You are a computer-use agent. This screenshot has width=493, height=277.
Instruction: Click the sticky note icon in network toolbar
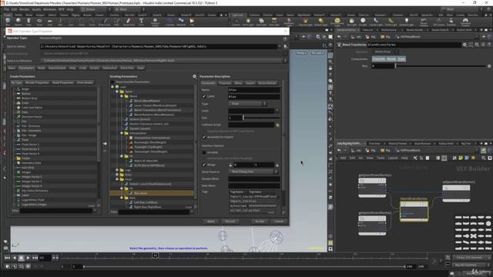click(x=461, y=158)
